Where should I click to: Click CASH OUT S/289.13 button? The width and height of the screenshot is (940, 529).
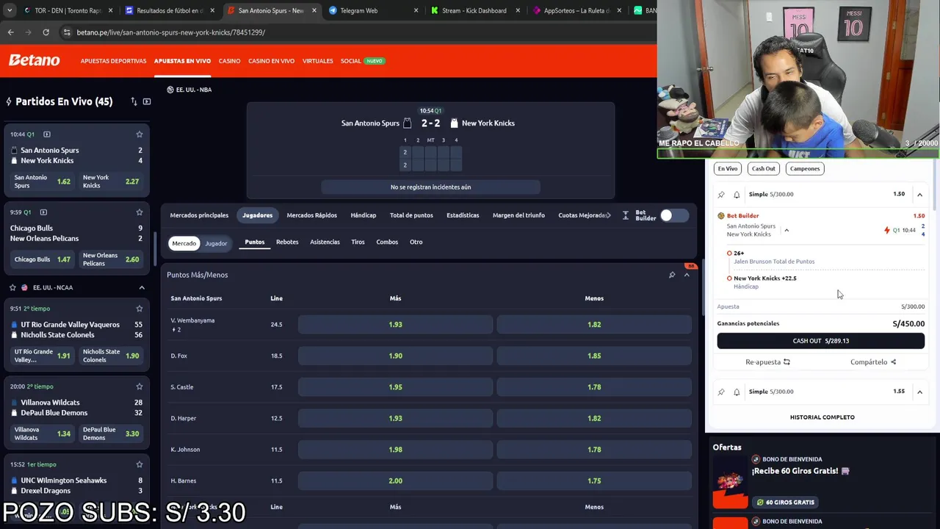coord(820,341)
